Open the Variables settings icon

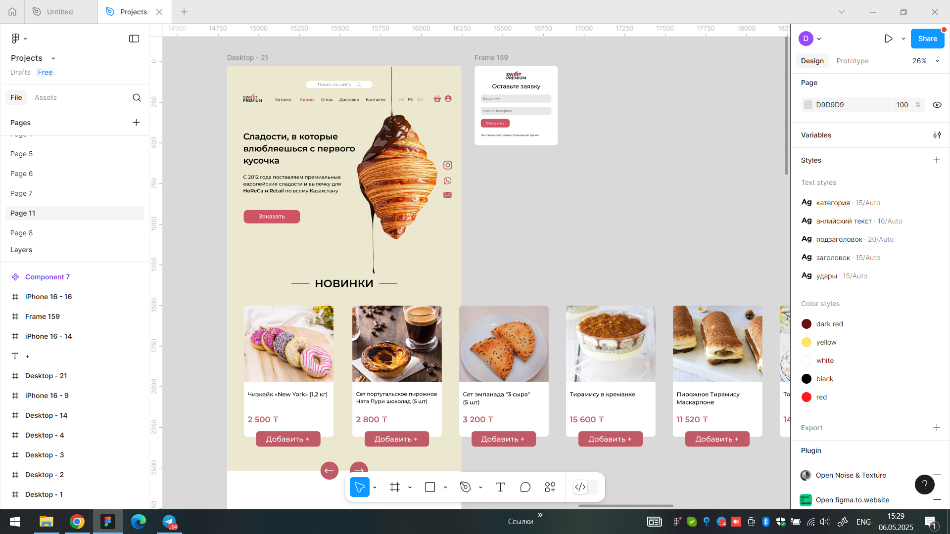click(937, 135)
